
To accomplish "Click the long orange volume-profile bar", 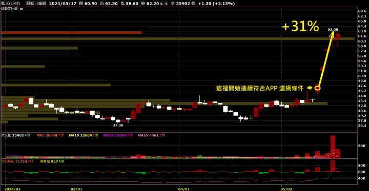I will tap(71, 33).
